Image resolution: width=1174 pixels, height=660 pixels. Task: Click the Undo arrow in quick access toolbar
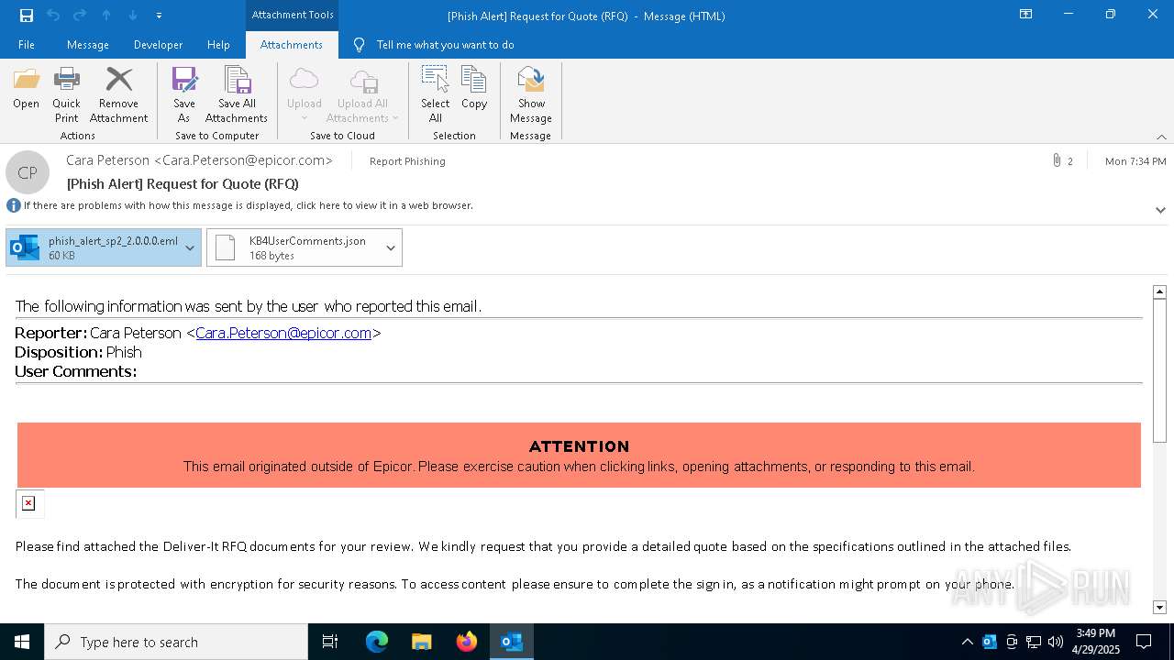(53, 16)
